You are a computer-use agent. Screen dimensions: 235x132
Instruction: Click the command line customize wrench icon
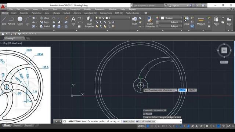60,121
